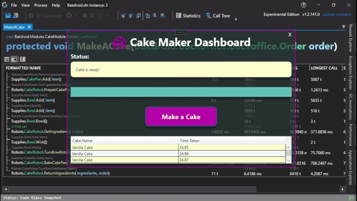The width and height of the screenshot is (357, 201).
Task: Click the Save all icon beside Save
Action: tap(17, 16)
